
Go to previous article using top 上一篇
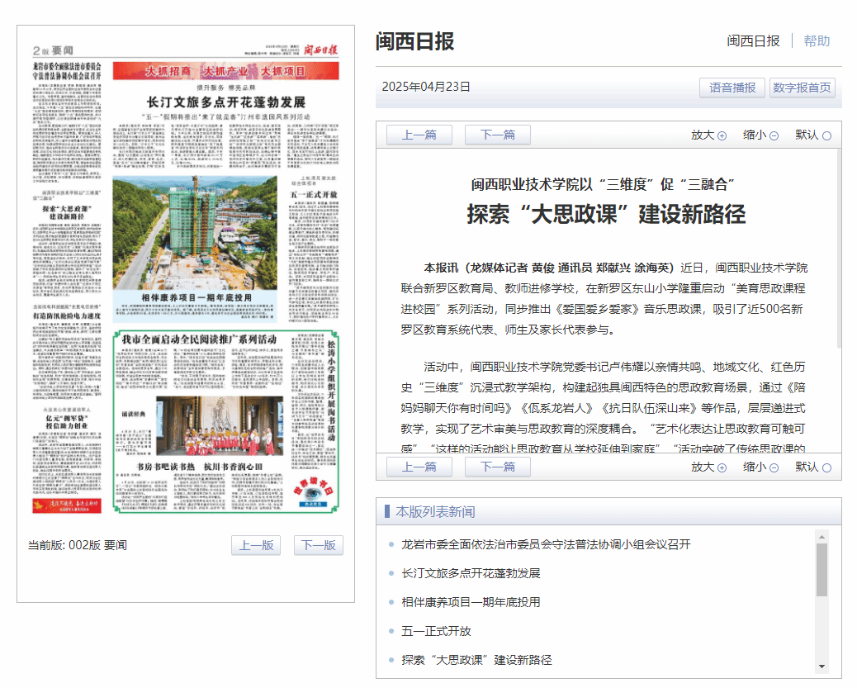click(419, 135)
